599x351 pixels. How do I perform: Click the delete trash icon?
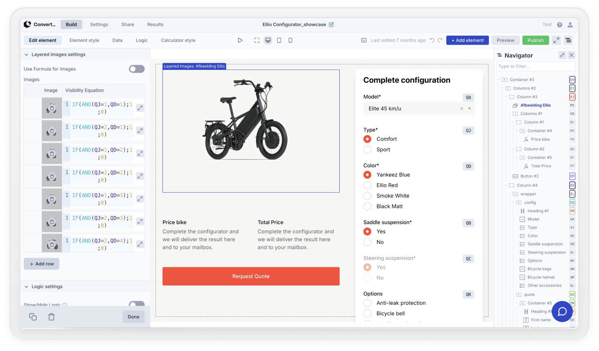point(52,317)
